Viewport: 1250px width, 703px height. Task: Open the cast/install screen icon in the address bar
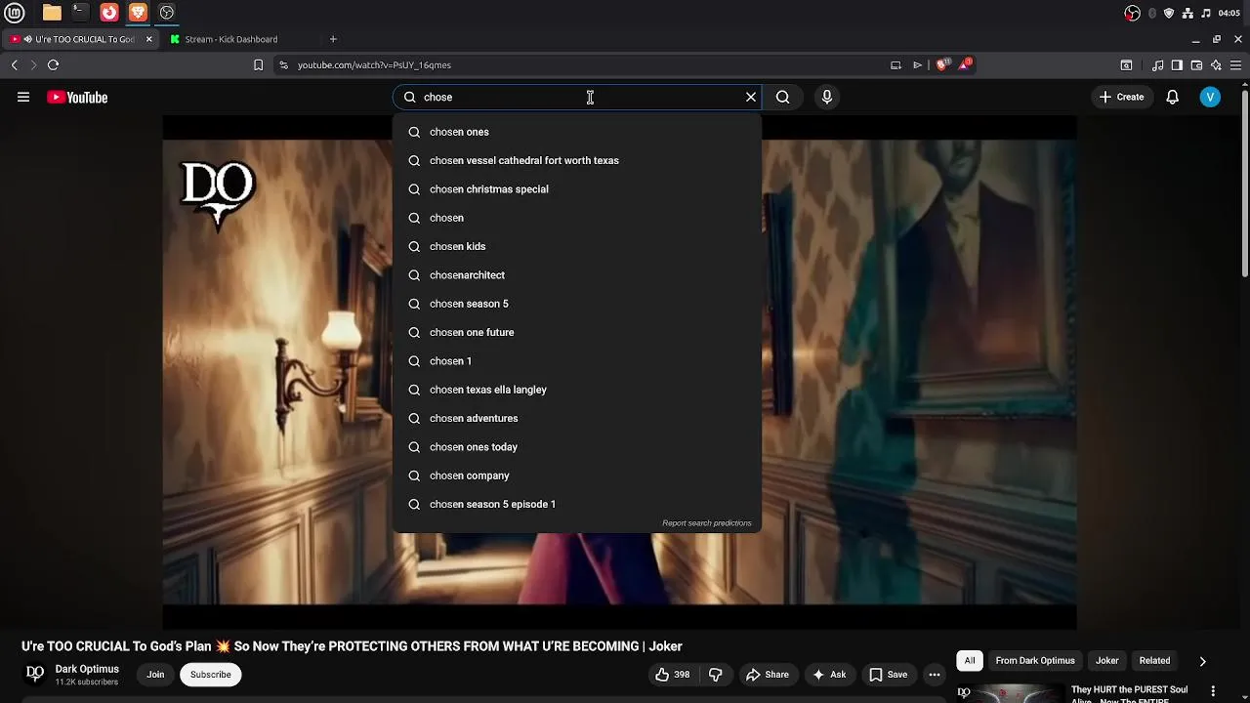tap(896, 65)
